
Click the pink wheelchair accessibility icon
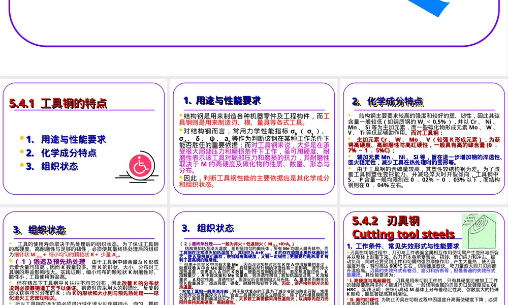point(140,165)
